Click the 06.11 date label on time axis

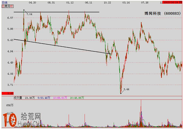[x=88, y=3]
